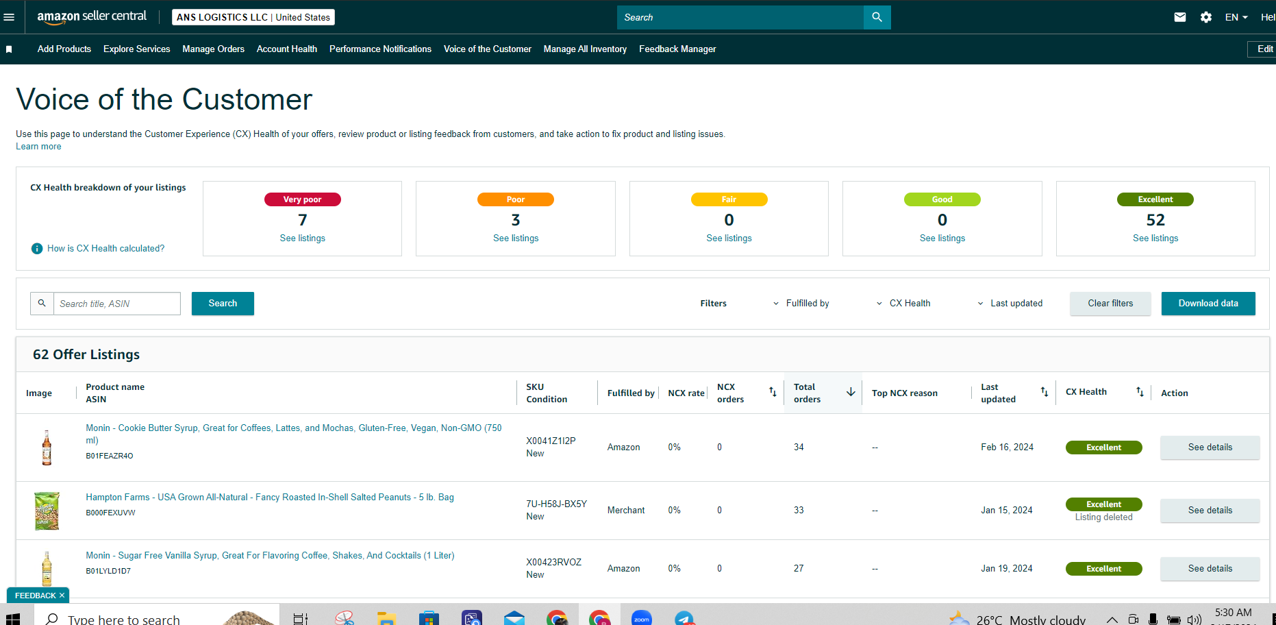See listings under Good
Viewport: 1276px width, 625px height.
point(942,238)
